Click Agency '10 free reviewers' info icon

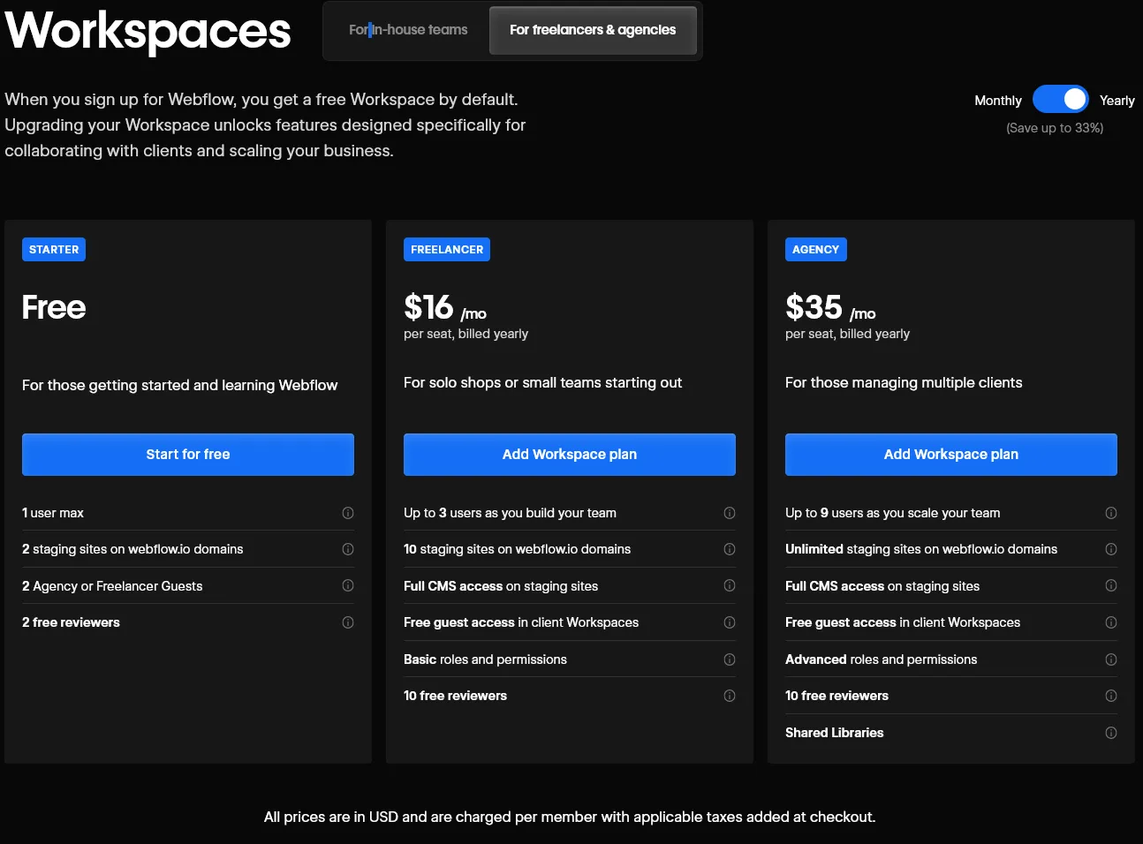pos(1111,696)
